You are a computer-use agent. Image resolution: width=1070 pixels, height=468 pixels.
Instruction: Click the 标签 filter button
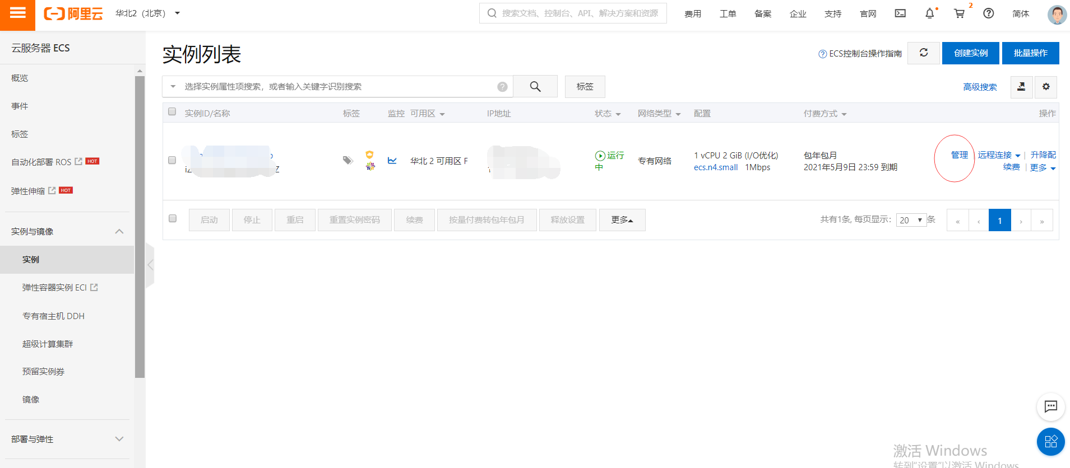(585, 87)
